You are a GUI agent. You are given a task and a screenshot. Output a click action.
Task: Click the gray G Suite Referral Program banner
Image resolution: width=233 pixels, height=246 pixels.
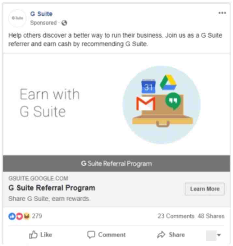tap(116, 163)
